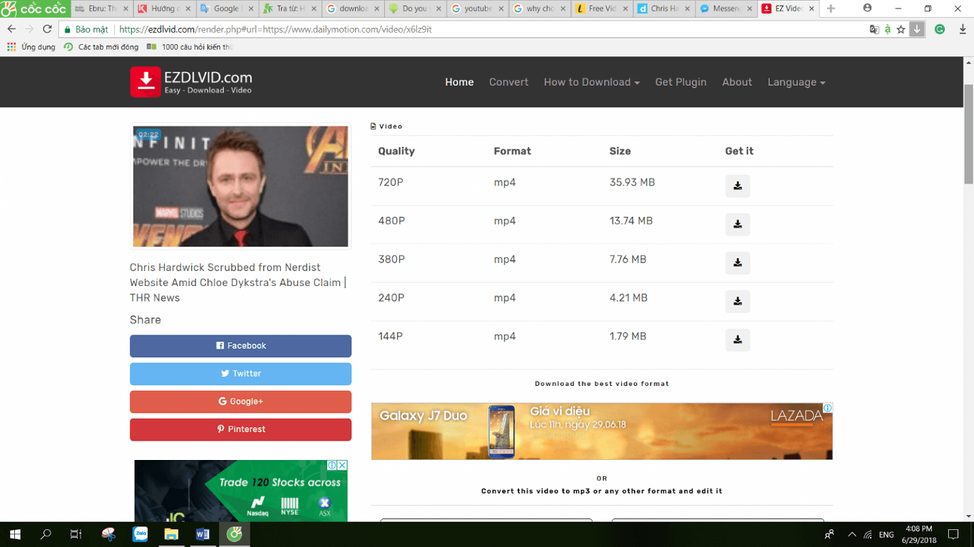Open 1000 câu hỏi kiến thức bookmark

tap(189, 47)
